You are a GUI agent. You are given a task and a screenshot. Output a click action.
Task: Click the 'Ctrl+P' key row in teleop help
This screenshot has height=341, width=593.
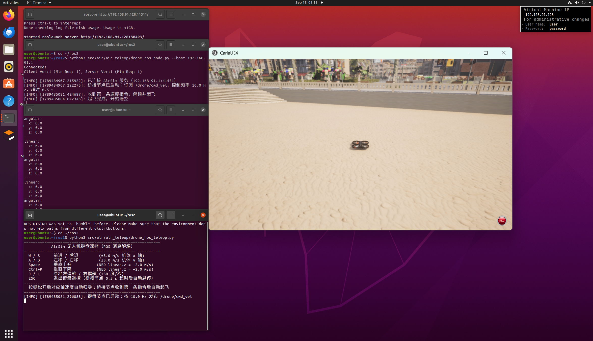(91, 269)
